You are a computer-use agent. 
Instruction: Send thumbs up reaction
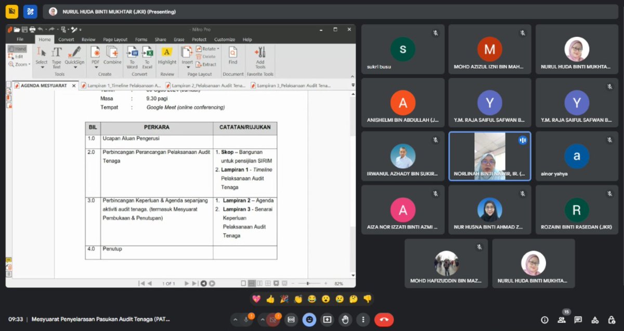[270, 299]
